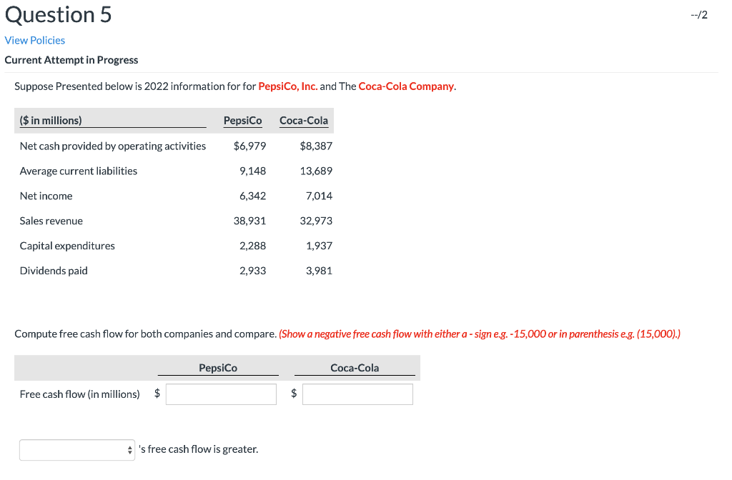Viewport: 732px width, 480px height.
Task: Select the Net income row label
Action: coord(46,196)
